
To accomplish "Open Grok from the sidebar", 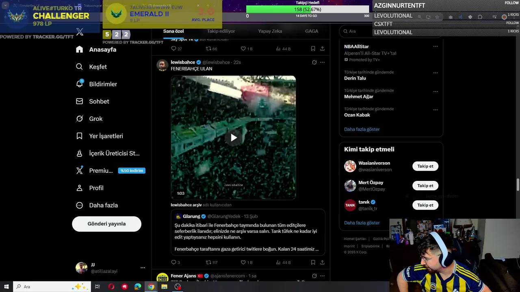I will [x=90, y=119].
